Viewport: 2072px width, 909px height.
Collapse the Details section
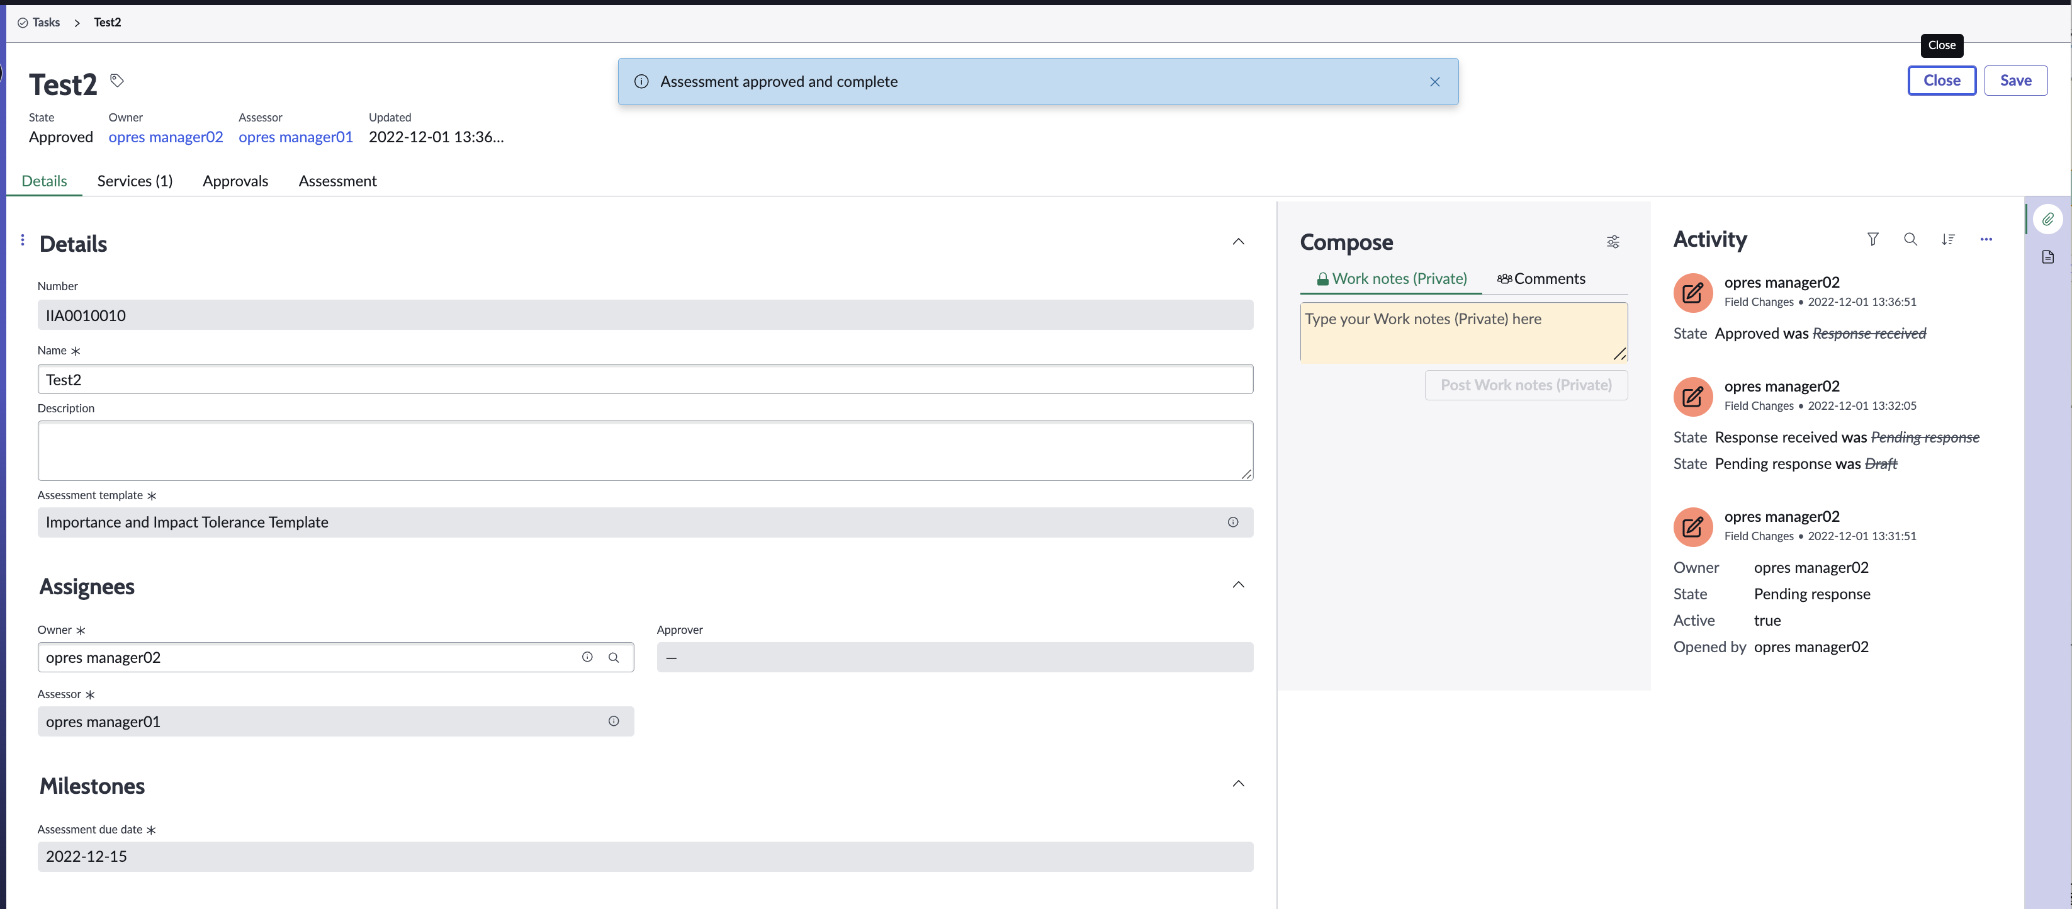pyautogui.click(x=1238, y=242)
